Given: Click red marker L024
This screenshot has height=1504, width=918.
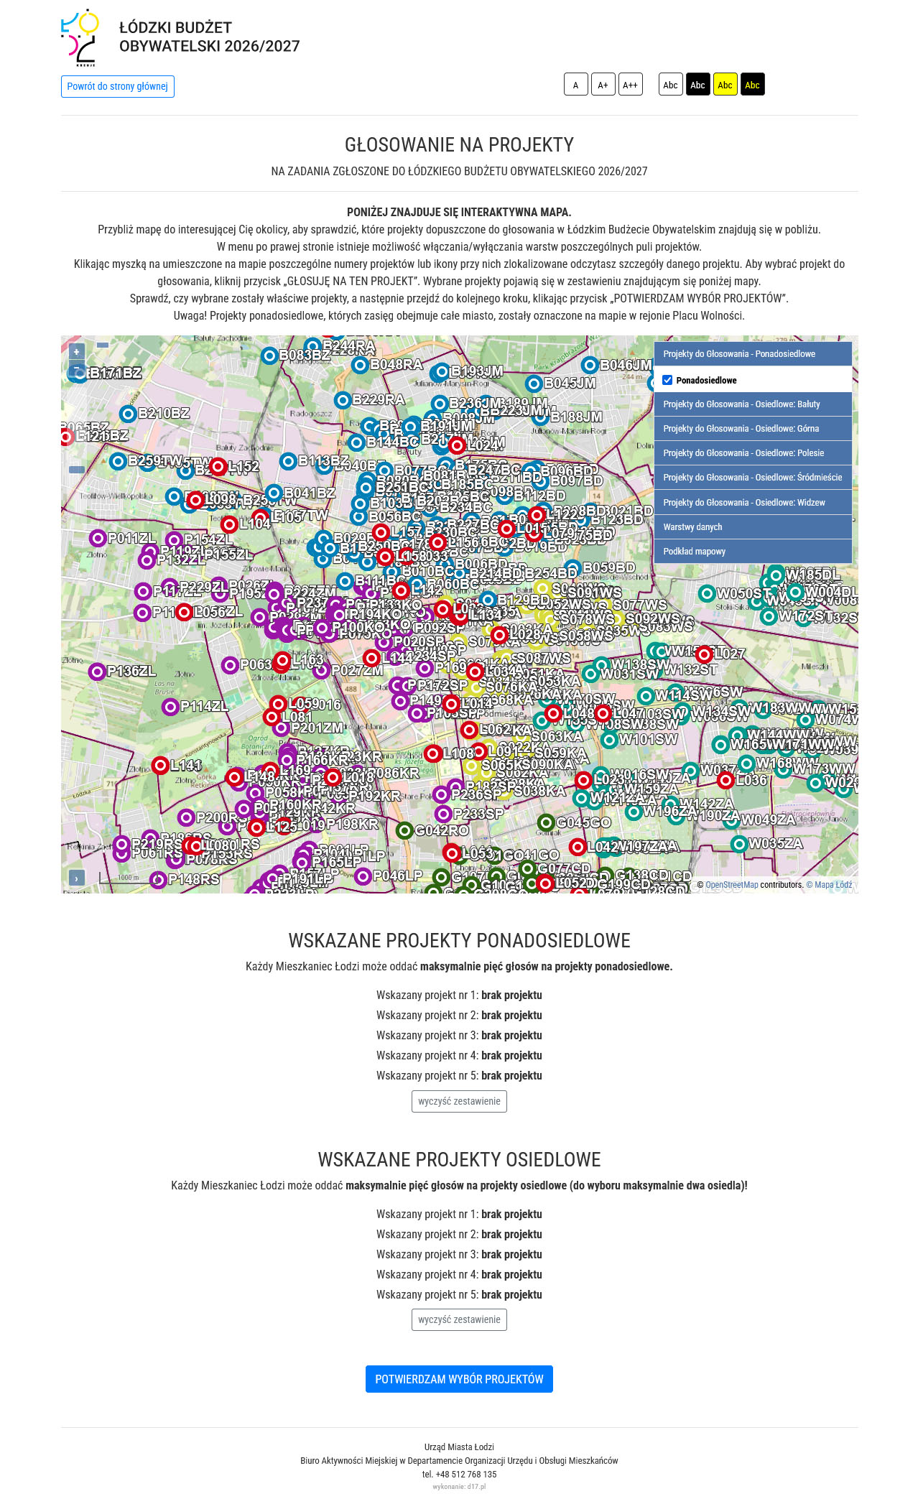Looking at the screenshot, I should (x=456, y=445).
